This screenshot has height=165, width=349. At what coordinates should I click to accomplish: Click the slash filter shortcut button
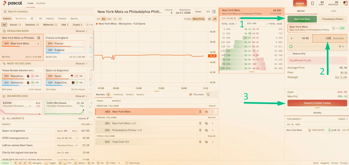[215, 95]
